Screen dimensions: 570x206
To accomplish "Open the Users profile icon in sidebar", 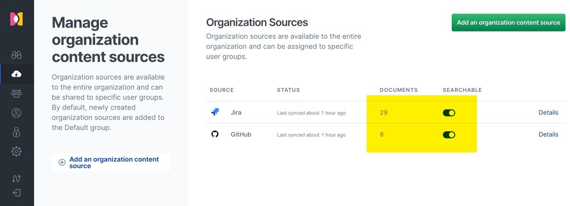I will 16,113.
